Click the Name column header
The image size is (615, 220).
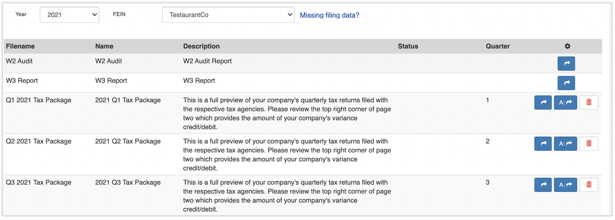click(104, 46)
